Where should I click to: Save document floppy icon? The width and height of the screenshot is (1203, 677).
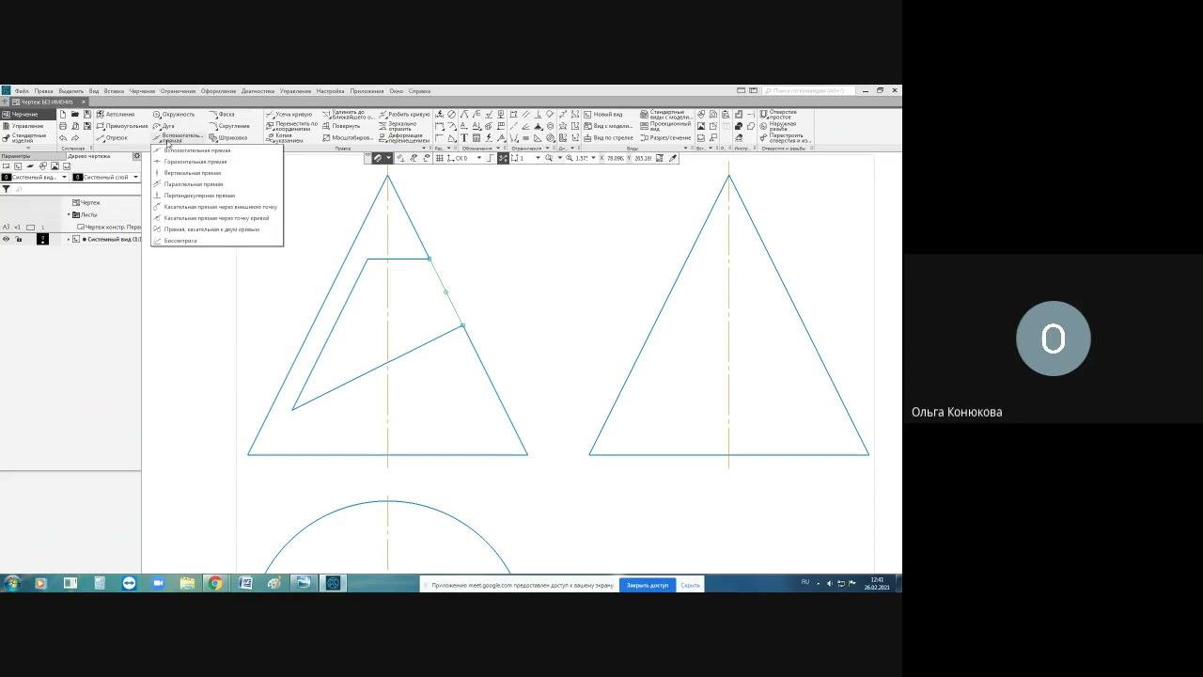(87, 114)
